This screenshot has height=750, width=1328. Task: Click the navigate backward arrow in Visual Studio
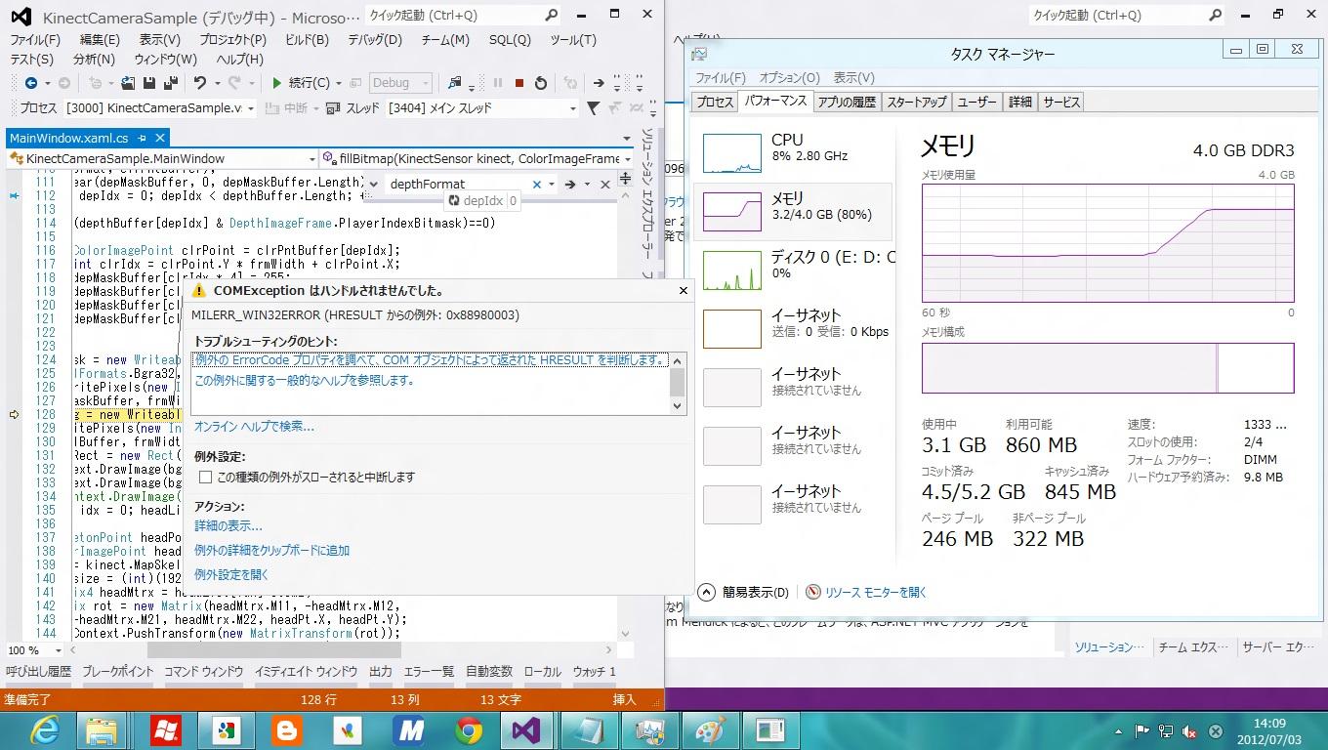[31, 83]
